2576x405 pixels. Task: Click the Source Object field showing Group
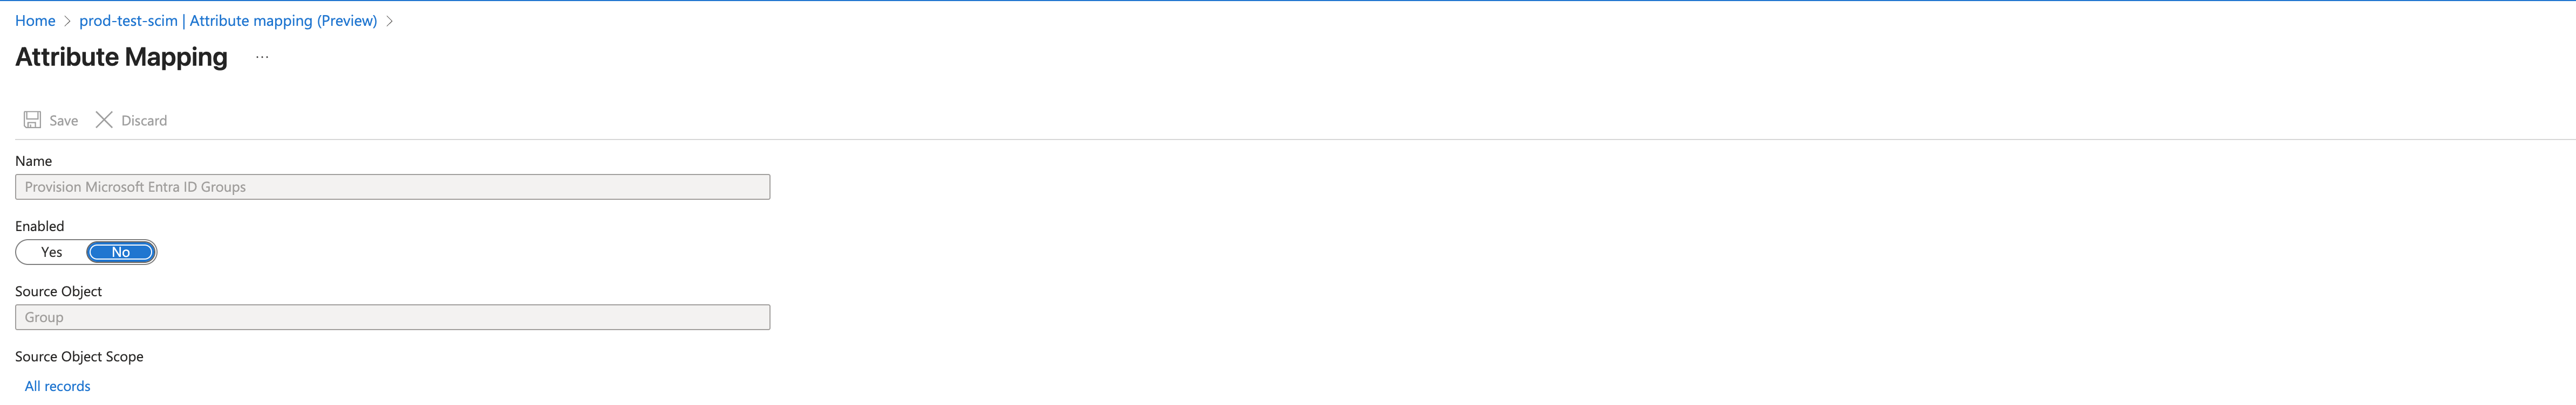tap(392, 317)
